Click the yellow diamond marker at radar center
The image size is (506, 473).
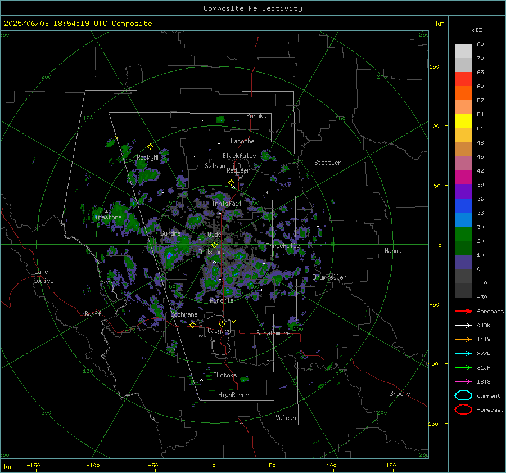[214, 245]
